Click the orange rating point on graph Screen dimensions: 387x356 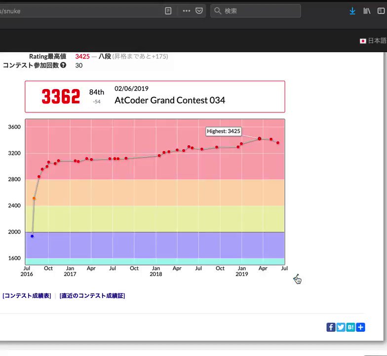(x=34, y=198)
